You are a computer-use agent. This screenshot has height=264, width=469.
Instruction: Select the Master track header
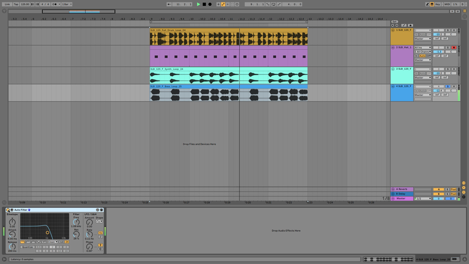click(x=402, y=198)
